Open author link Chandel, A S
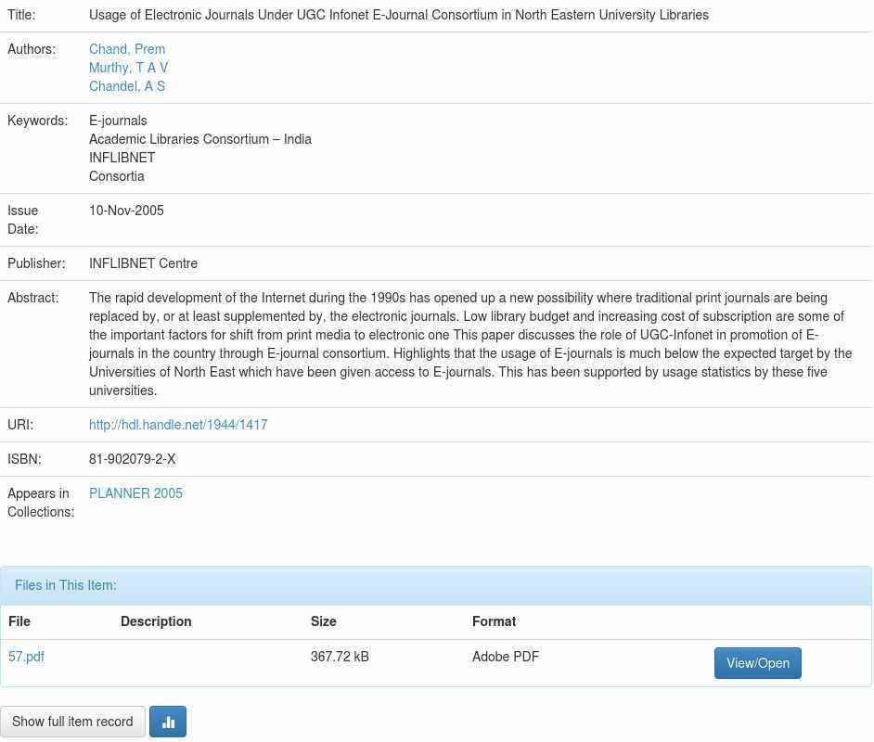The width and height of the screenshot is (874, 742). pos(127,86)
